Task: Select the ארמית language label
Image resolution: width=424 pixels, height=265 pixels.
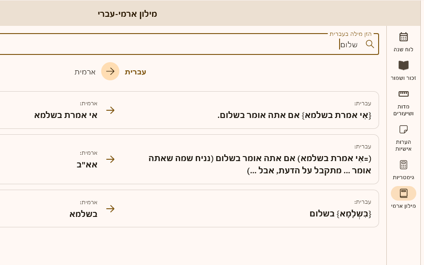Action: pos(85,72)
